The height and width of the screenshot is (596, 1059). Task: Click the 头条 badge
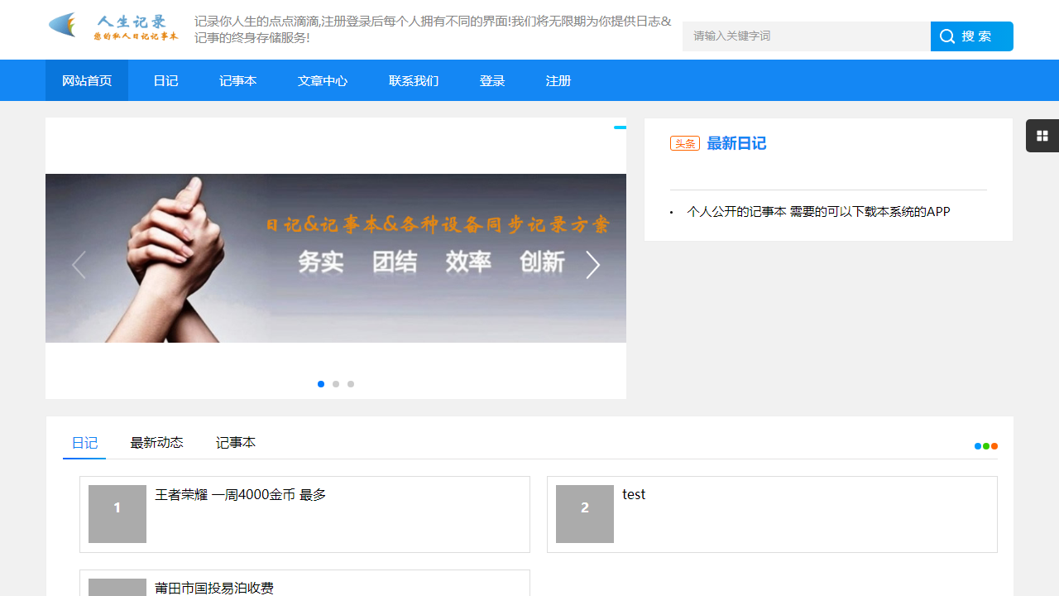click(685, 144)
